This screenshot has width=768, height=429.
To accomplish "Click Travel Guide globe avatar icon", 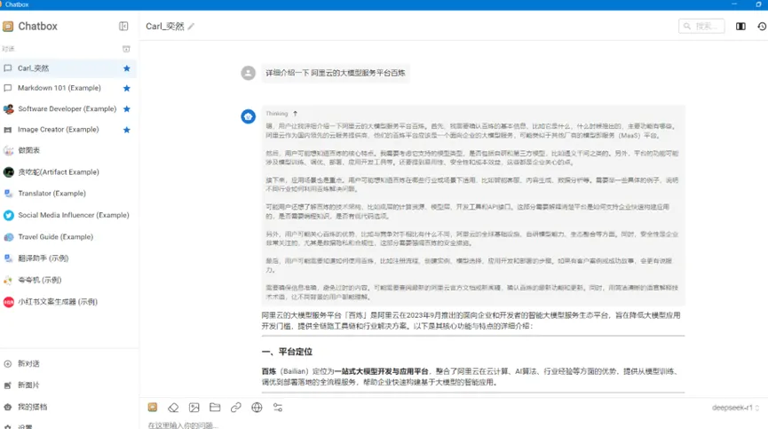I will tap(8, 236).
